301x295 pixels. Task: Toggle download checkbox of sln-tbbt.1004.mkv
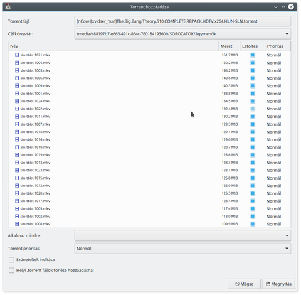click(253, 63)
